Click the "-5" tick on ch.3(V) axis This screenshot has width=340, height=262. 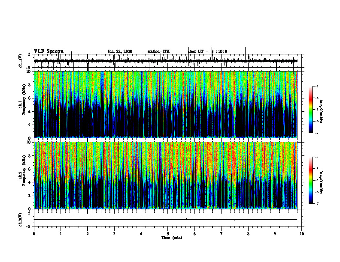29,226
